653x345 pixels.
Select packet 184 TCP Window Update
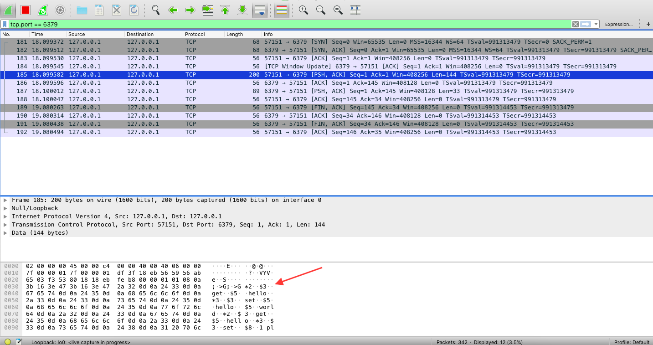click(326, 67)
